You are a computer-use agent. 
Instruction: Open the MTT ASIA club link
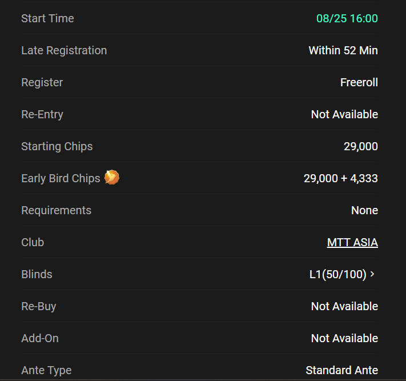click(x=352, y=242)
